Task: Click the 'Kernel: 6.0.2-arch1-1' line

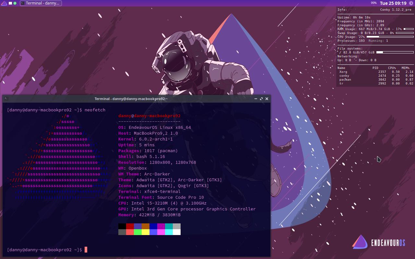Action: 146,139
